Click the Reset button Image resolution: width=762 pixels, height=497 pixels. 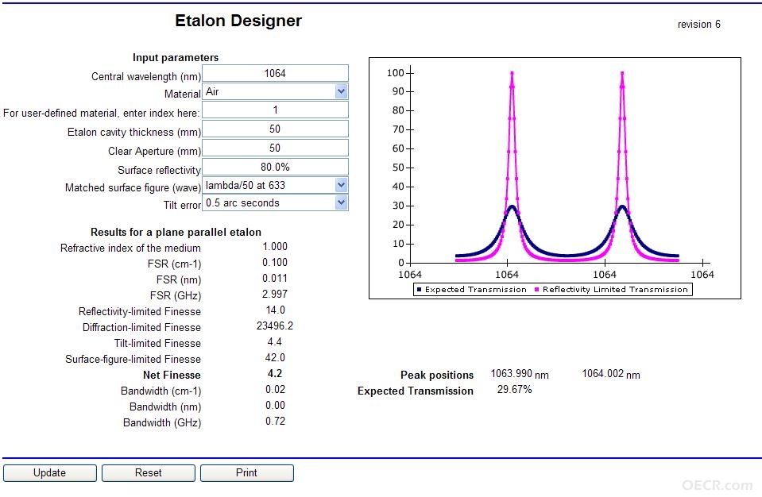[x=149, y=472]
